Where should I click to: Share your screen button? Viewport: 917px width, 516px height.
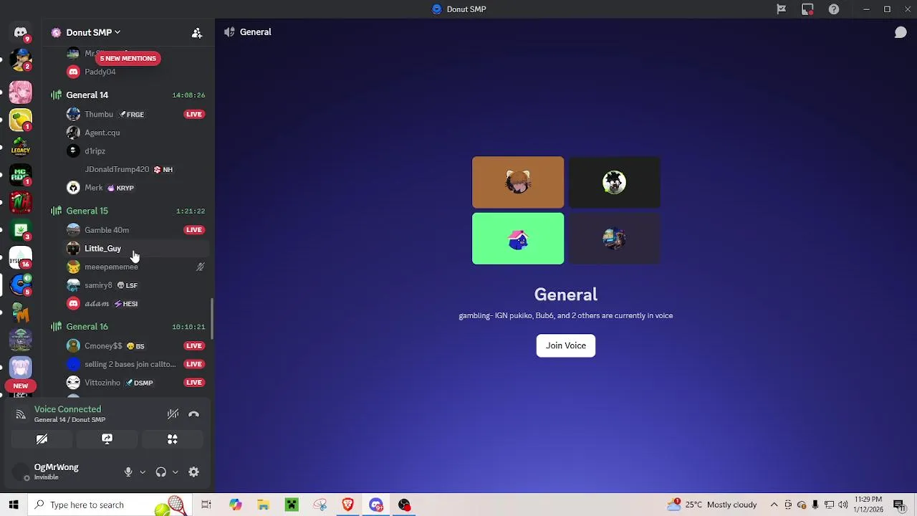tap(107, 439)
